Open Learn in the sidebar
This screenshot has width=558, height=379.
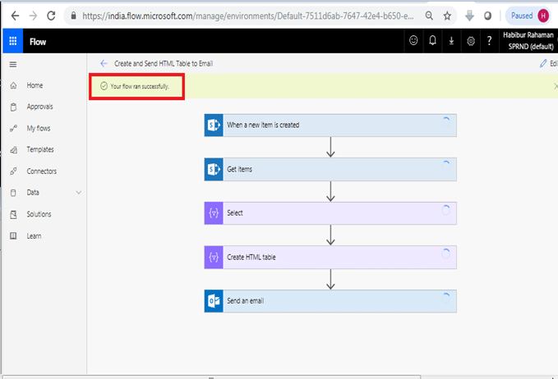pos(34,236)
